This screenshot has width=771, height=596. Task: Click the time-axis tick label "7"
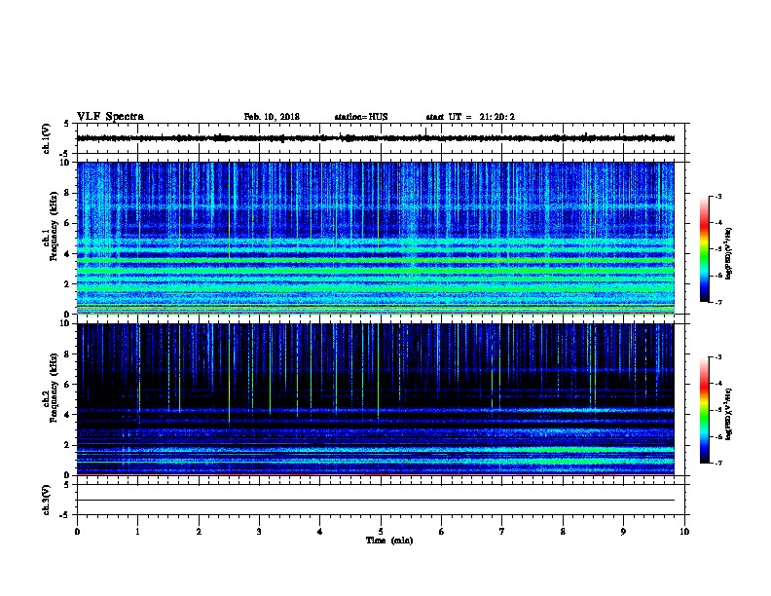(x=502, y=532)
